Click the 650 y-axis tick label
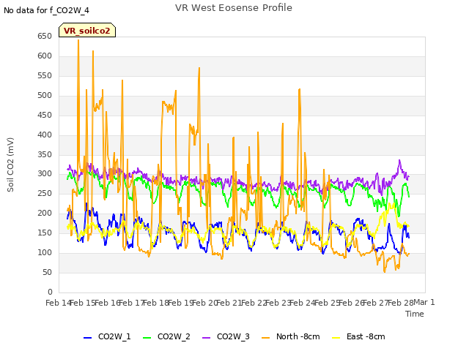 (x=45, y=37)
